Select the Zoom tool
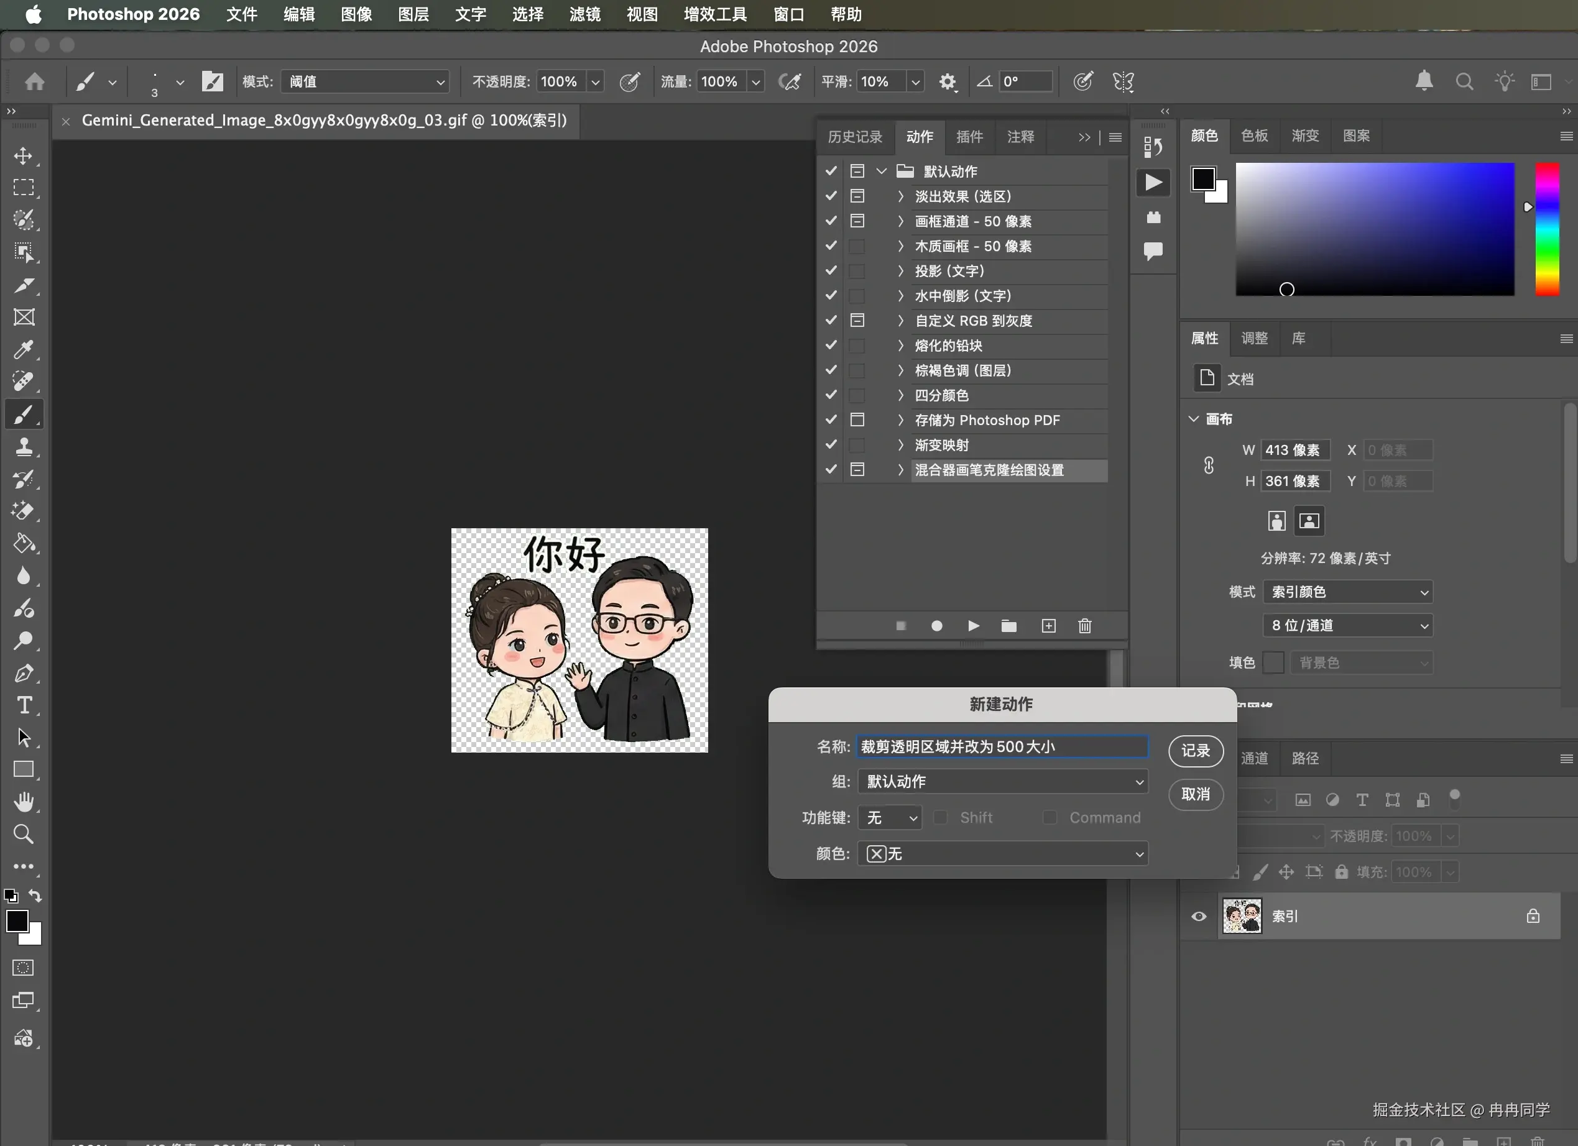Viewport: 1578px width, 1146px height. click(24, 834)
